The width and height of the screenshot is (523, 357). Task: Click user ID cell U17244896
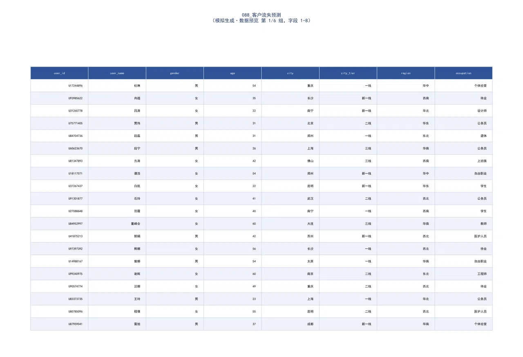point(59,86)
